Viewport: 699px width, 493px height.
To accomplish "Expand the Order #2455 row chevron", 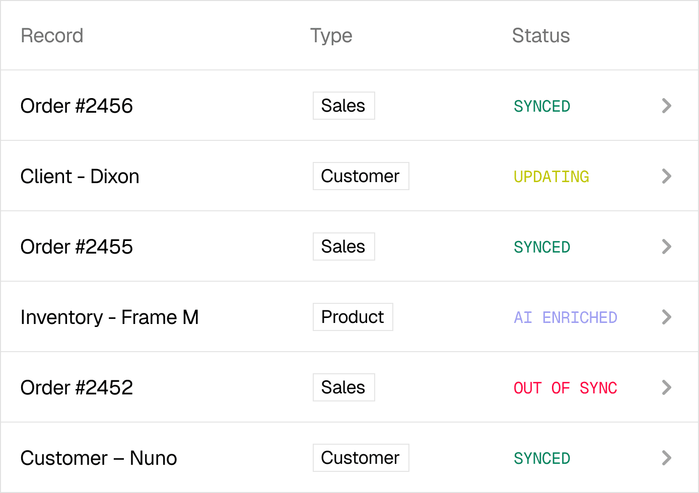I will pyautogui.click(x=666, y=247).
